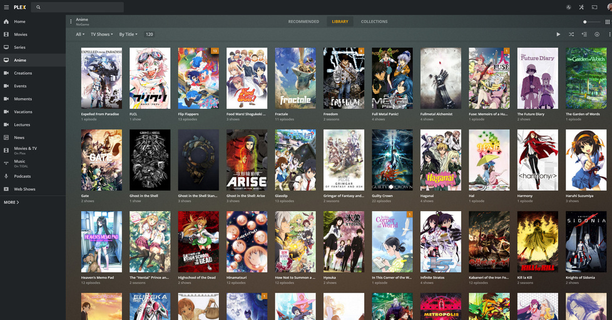Viewport: 612px width, 320px height.
Task: Open the Lectures library
Action: (x=33, y=125)
